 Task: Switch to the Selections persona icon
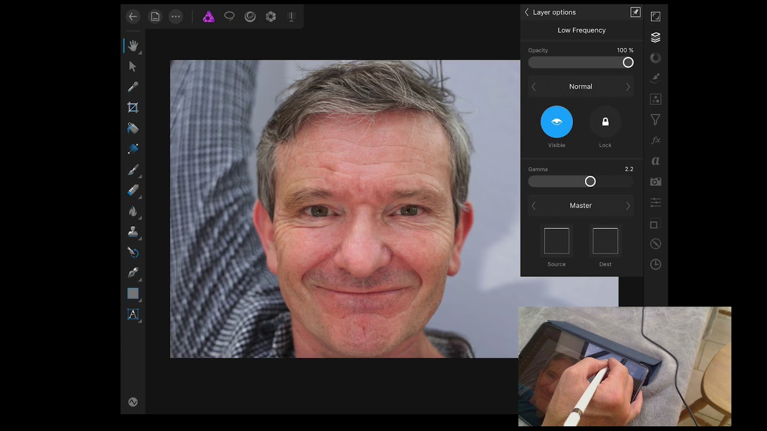[x=230, y=17]
